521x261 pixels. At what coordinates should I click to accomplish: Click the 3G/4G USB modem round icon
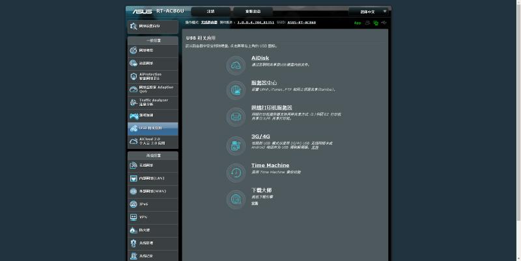236,145
